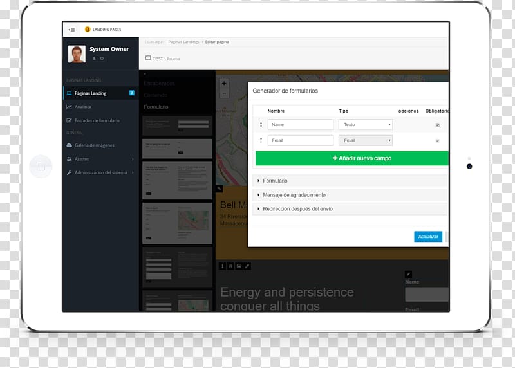This screenshot has width=515, height=368.
Task: Click Añadir nuevo campo button
Action: 352,158
